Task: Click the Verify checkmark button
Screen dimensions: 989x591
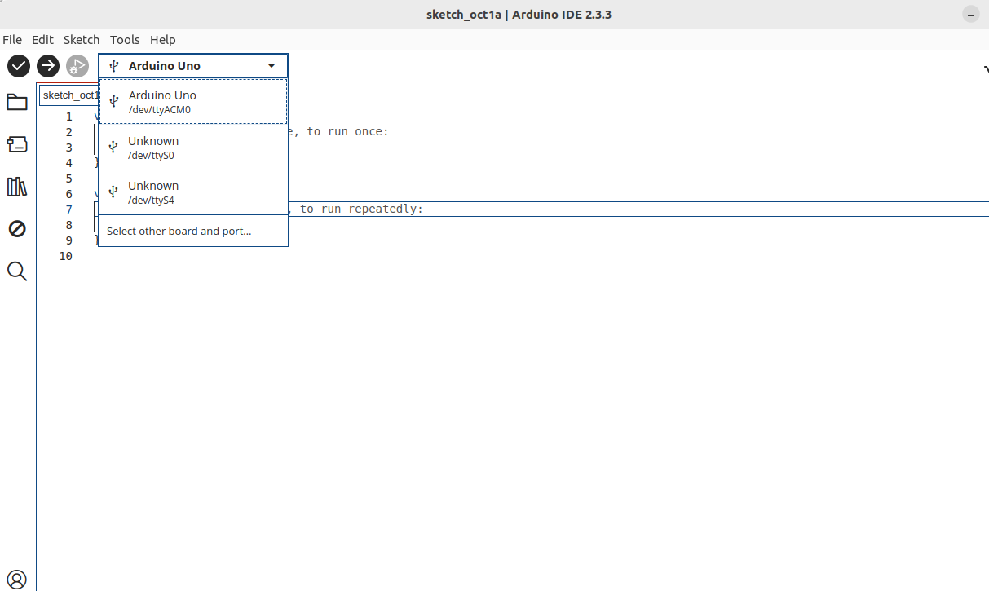Action: (19, 66)
